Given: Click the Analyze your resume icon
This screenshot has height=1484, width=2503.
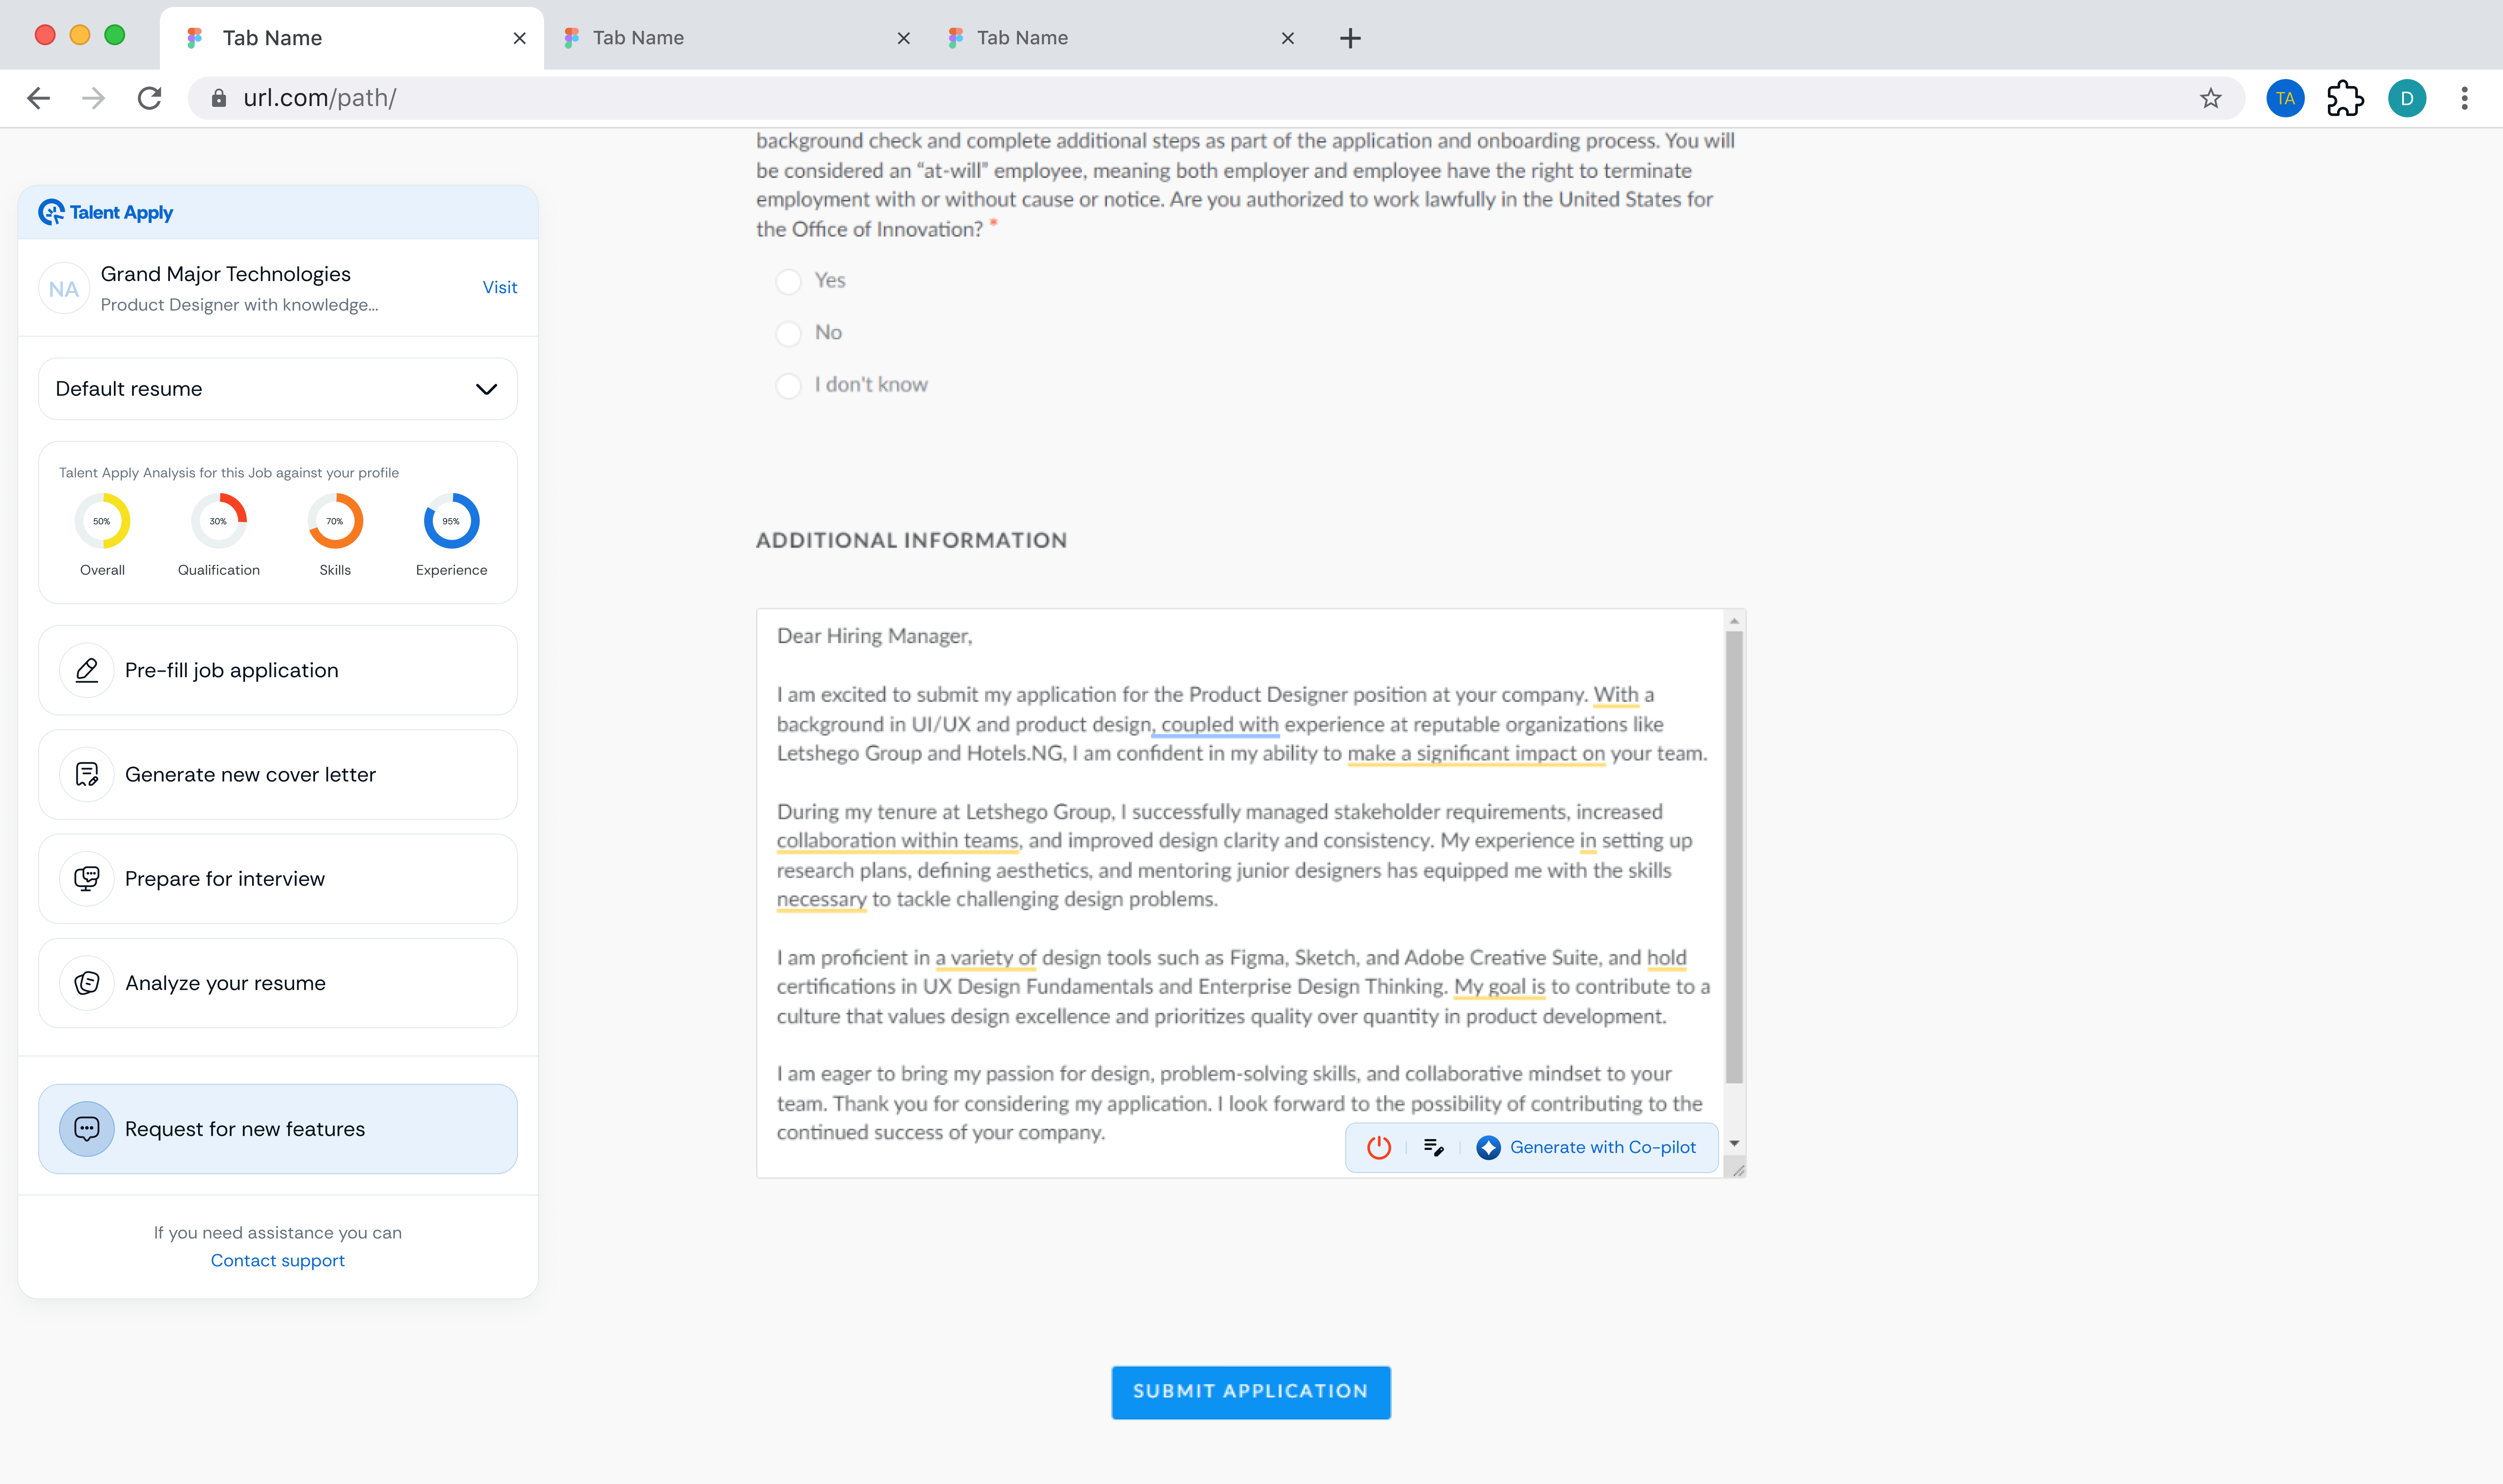Looking at the screenshot, I should 87,983.
